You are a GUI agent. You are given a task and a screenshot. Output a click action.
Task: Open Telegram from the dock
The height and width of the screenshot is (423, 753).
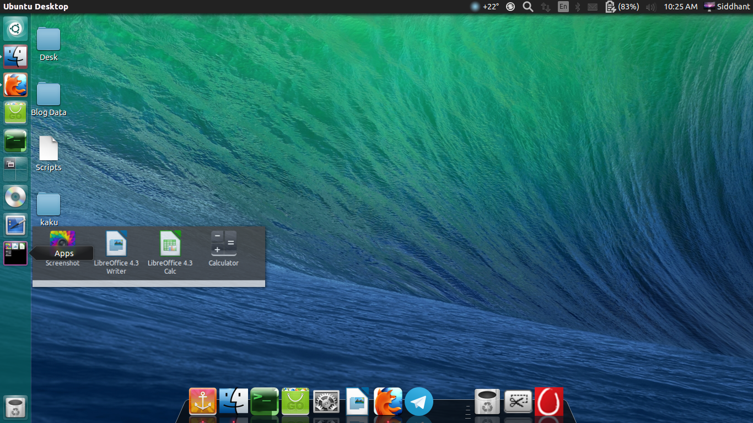tap(418, 402)
